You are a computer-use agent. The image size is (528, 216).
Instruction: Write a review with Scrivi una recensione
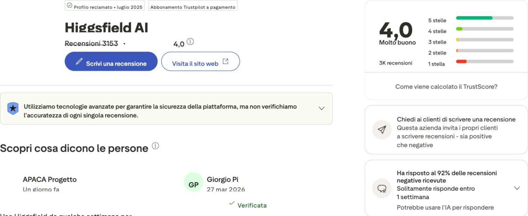[111, 61]
